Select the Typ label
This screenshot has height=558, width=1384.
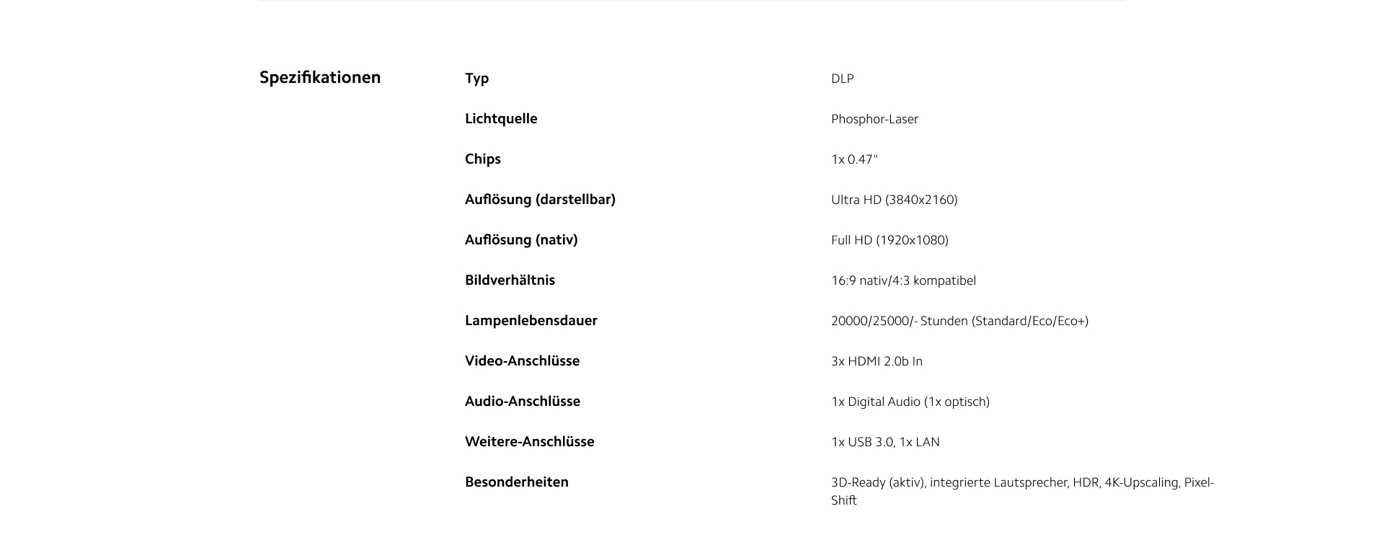coord(476,79)
